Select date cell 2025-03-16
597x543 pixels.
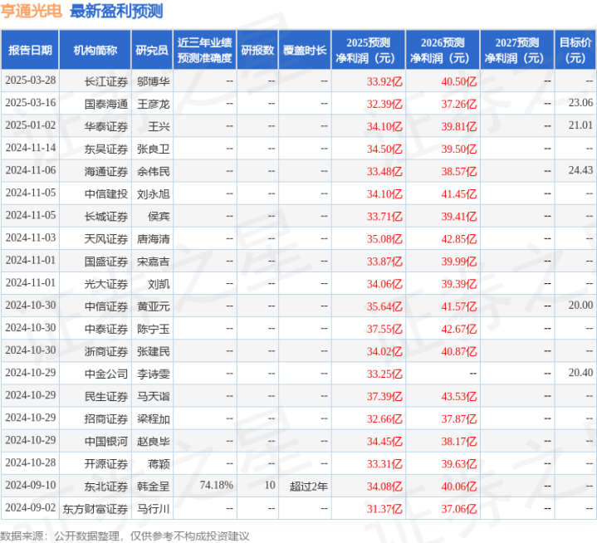click(x=31, y=103)
